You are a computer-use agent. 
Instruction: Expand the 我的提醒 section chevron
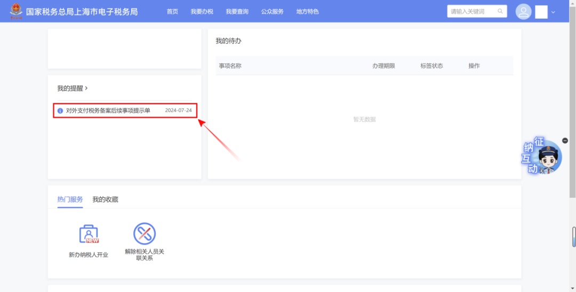point(86,88)
